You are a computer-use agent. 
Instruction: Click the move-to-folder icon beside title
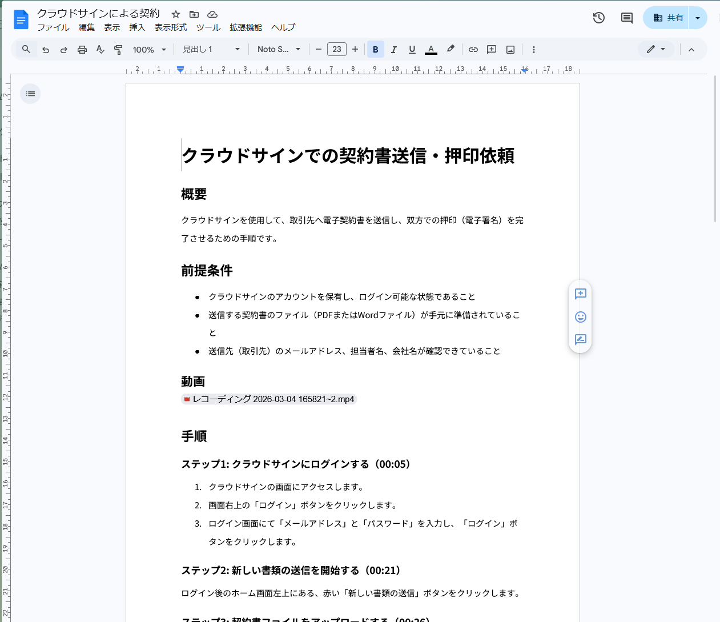coord(194,14)
